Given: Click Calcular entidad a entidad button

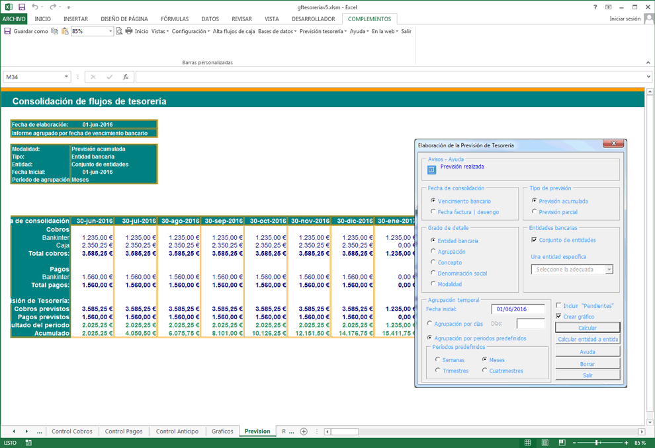Looking at the screenshot, I should pos(588,339).
